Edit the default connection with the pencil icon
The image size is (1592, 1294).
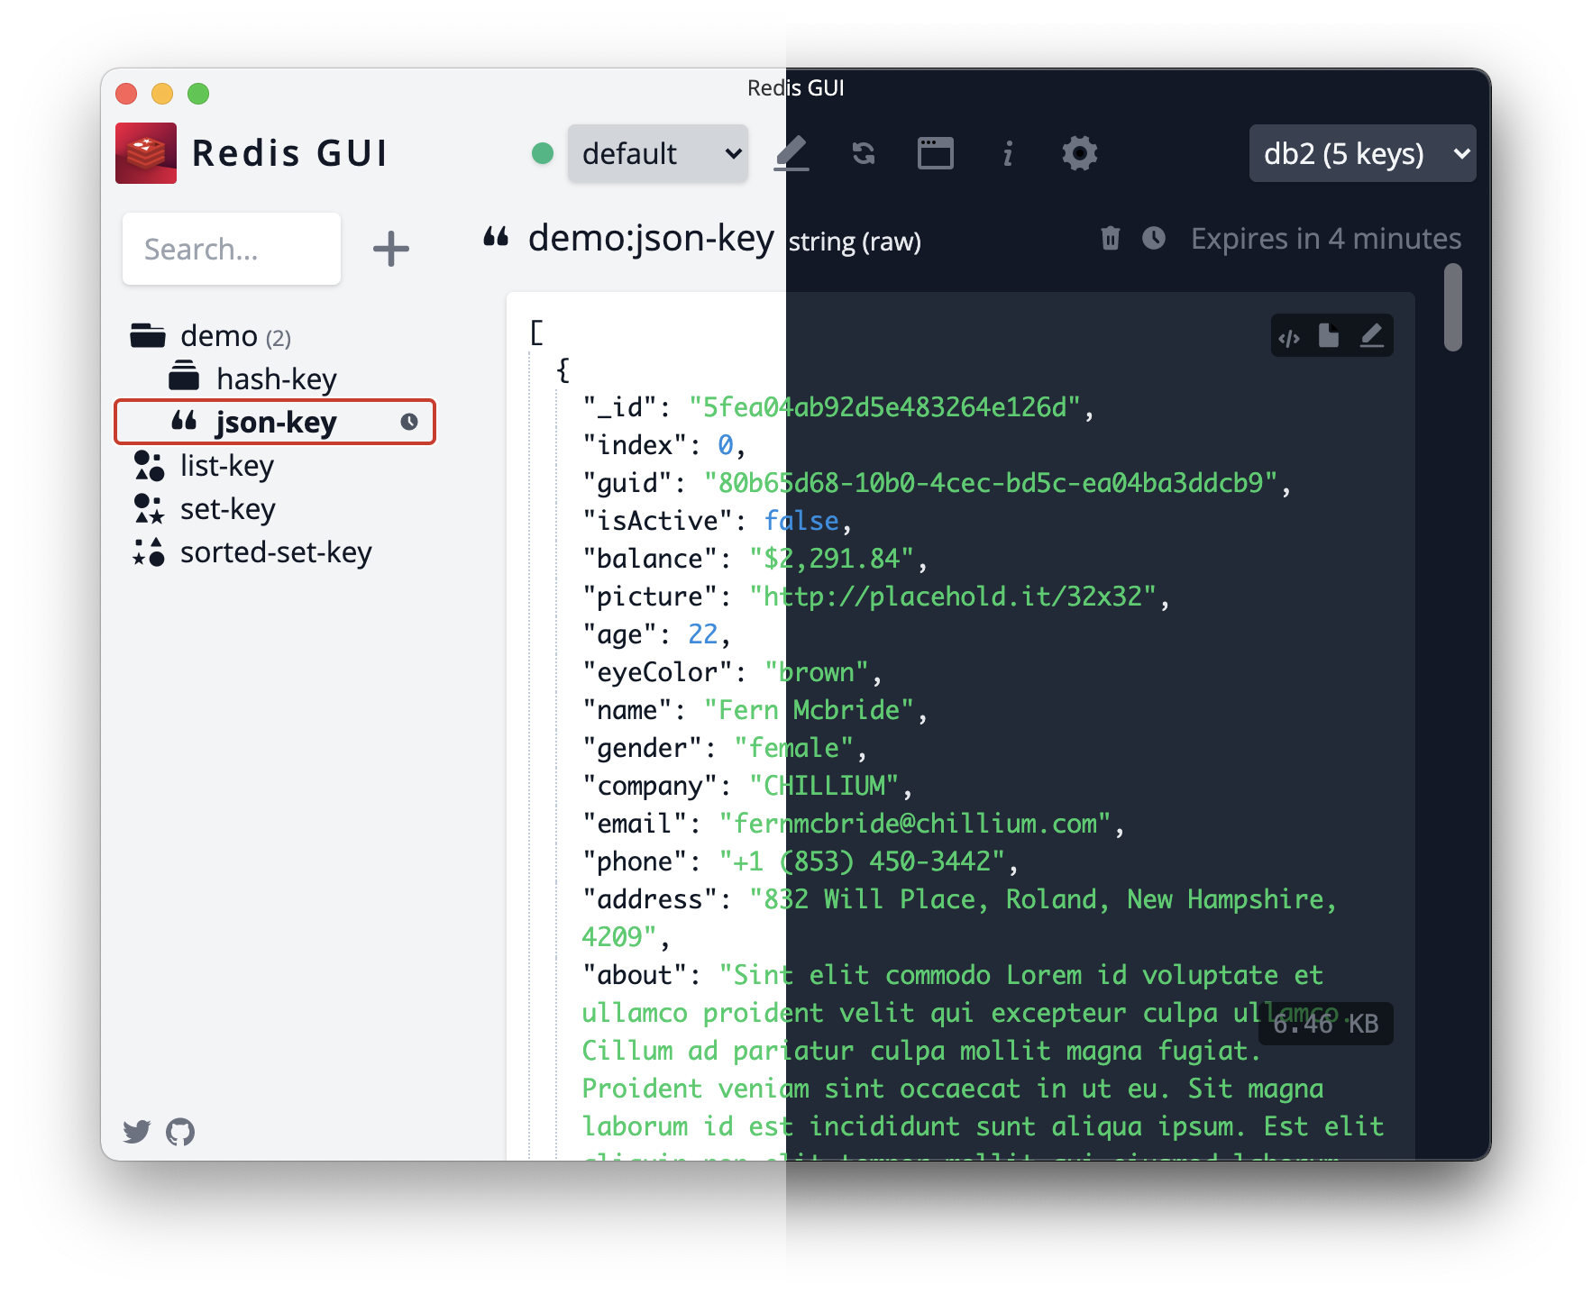(791, 153)
